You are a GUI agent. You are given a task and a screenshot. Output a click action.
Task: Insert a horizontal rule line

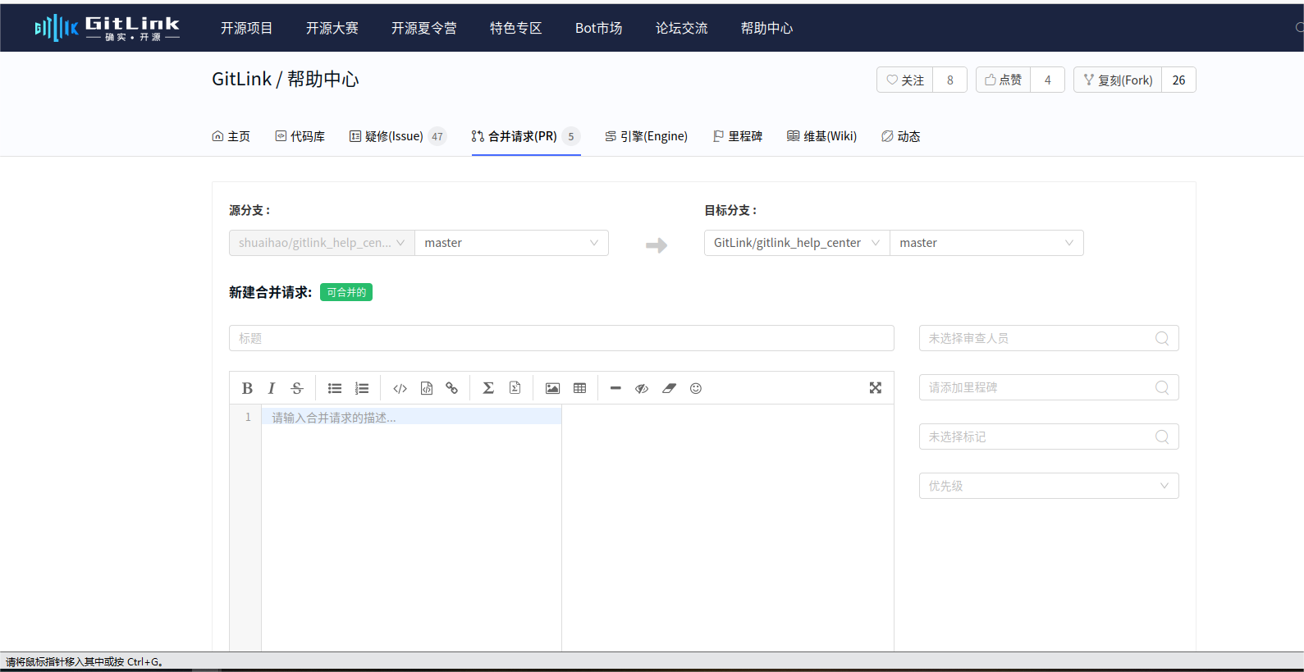tap(615, 388)
